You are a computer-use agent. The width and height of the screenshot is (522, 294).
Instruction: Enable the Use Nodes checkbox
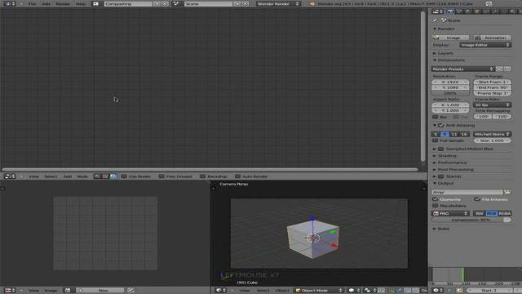tap(124, 176)
